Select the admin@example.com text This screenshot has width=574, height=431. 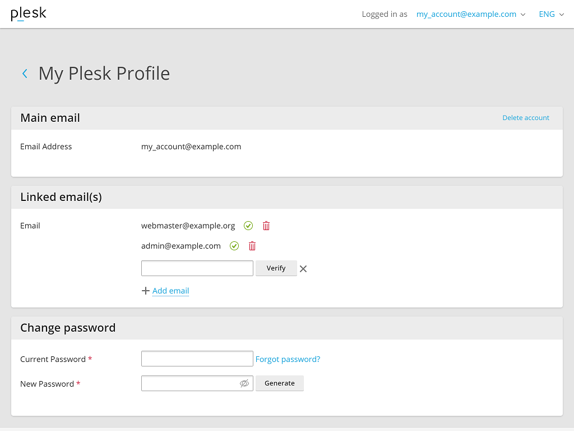tap(181, 246)
